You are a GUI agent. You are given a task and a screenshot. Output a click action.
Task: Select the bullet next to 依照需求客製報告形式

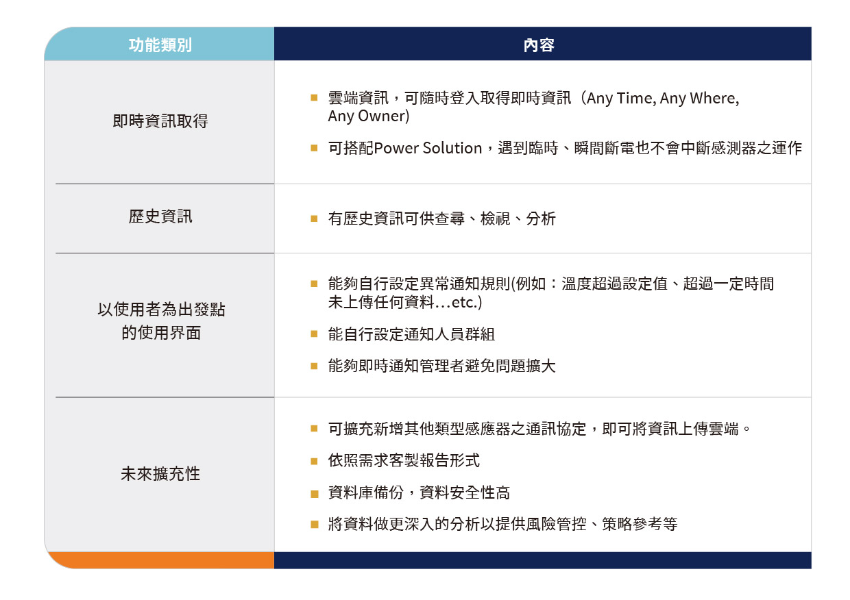pos(314,461)
